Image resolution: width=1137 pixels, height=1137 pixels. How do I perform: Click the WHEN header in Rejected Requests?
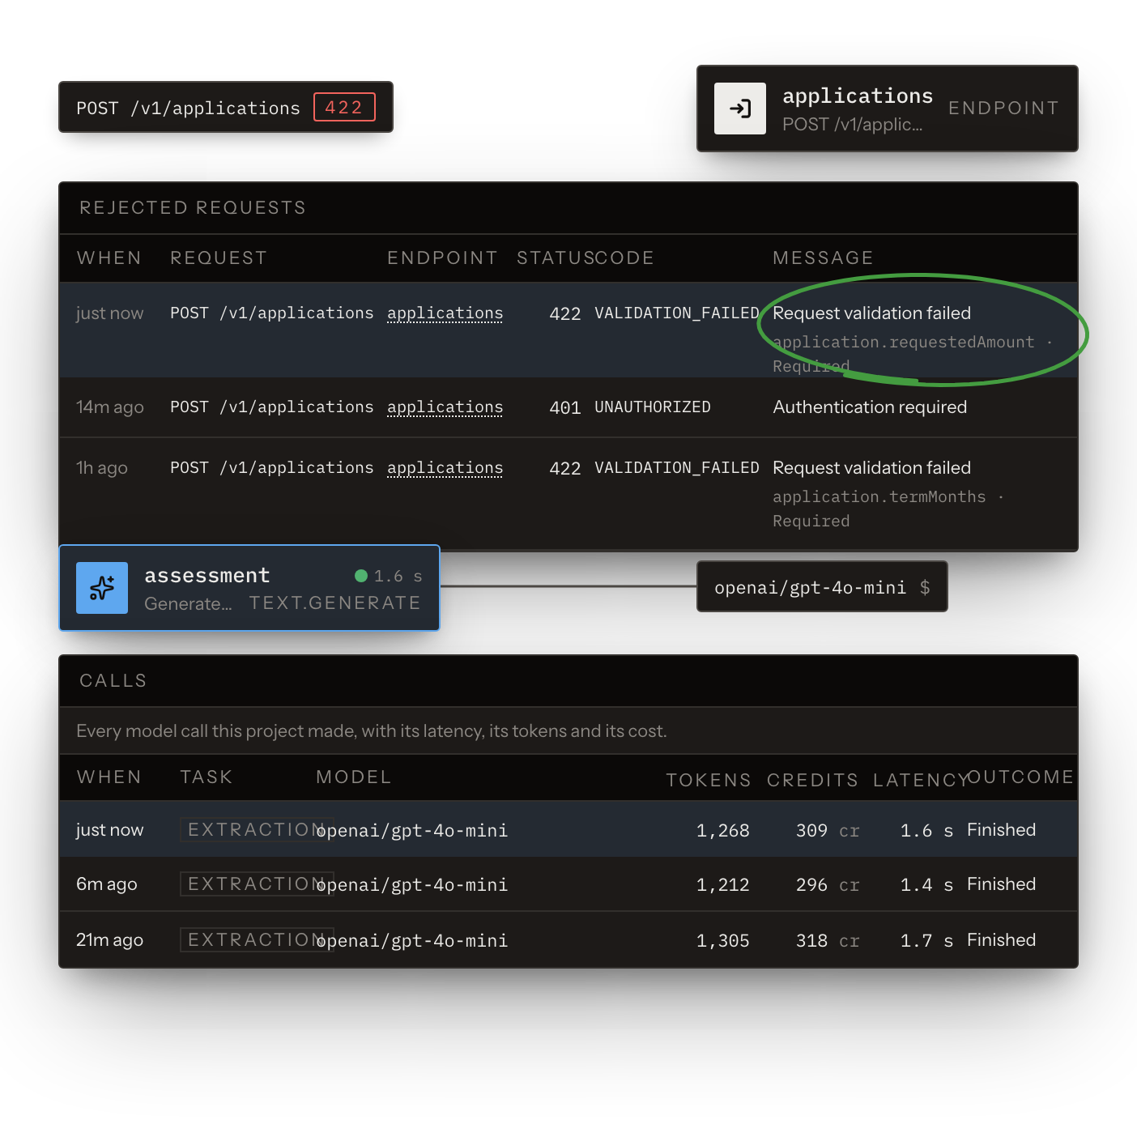[109, 258]
